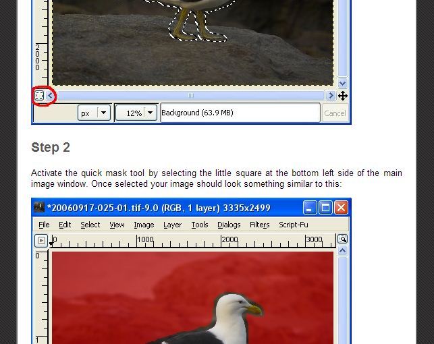
Task: Open the Layer menu
Action: click(172, 225)
